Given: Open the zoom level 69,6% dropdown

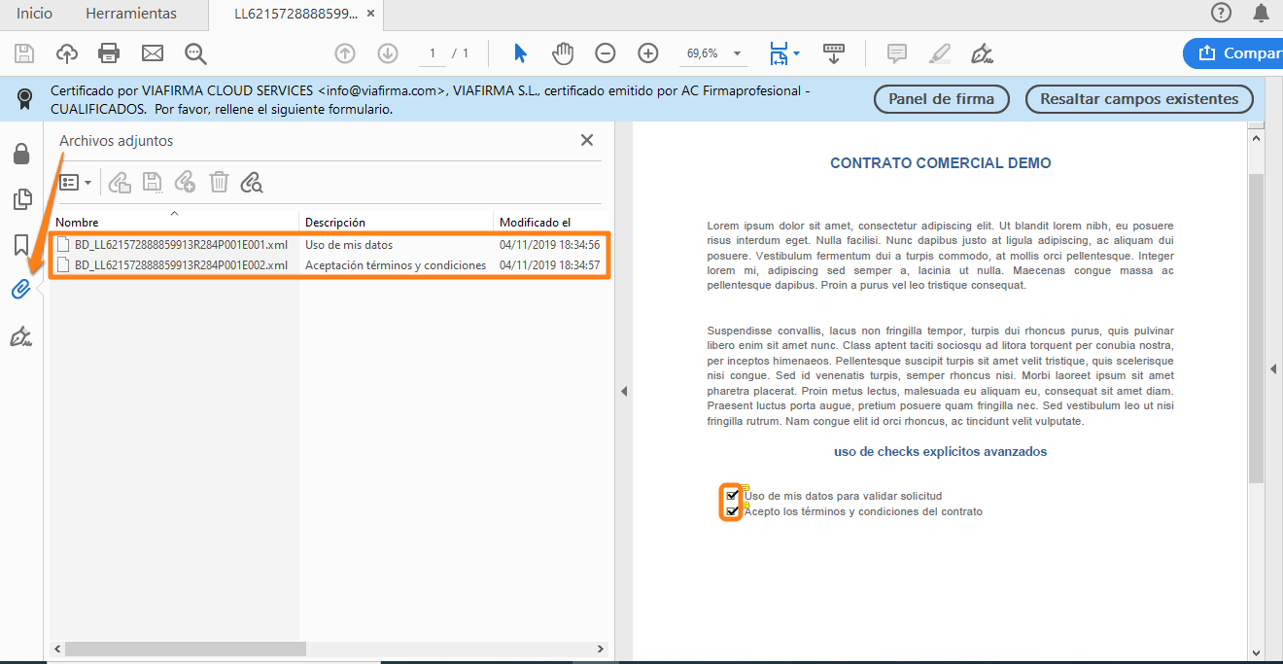Looking at the screenshot, I should pos(737,53).
